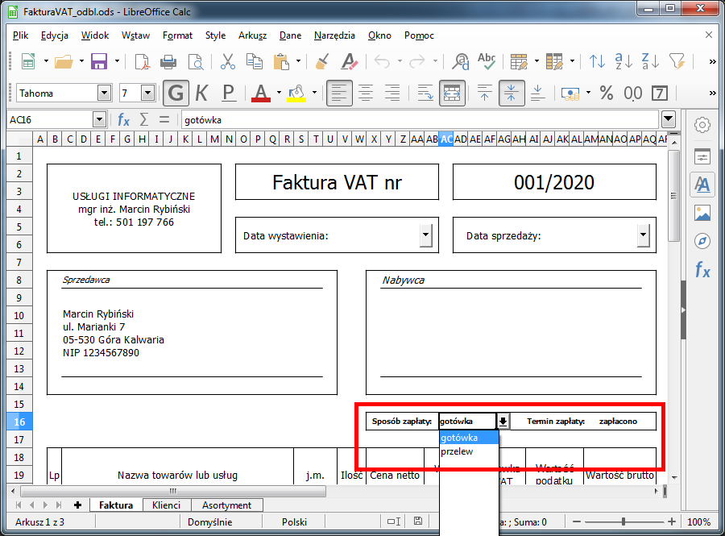Open sidebar Gallery panel
The image size is (725, 536).
pos(702,214)
